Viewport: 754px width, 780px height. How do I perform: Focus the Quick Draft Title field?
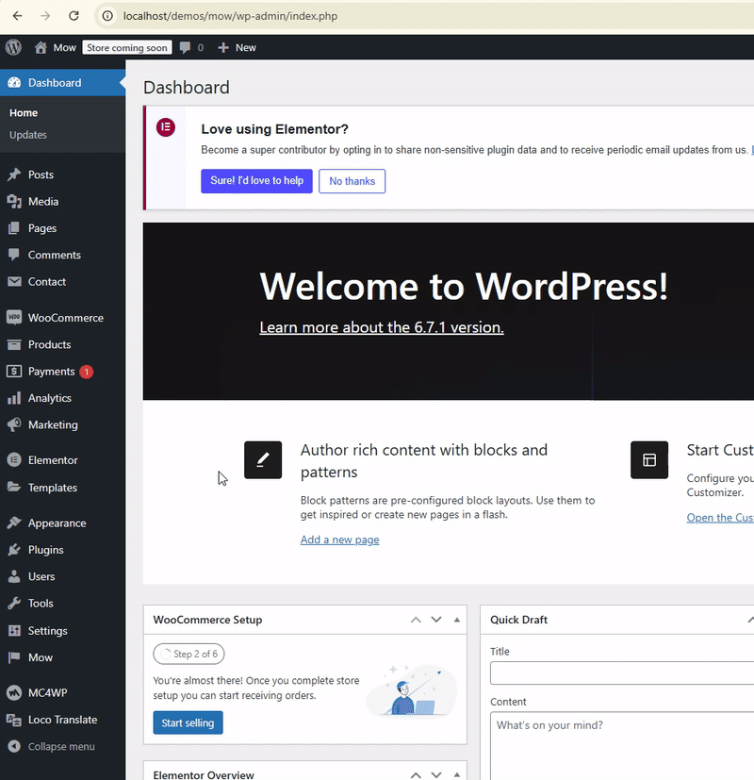tap(622, 672)
